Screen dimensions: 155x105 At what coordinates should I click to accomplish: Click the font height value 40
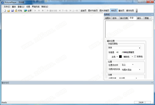(117, 52)
